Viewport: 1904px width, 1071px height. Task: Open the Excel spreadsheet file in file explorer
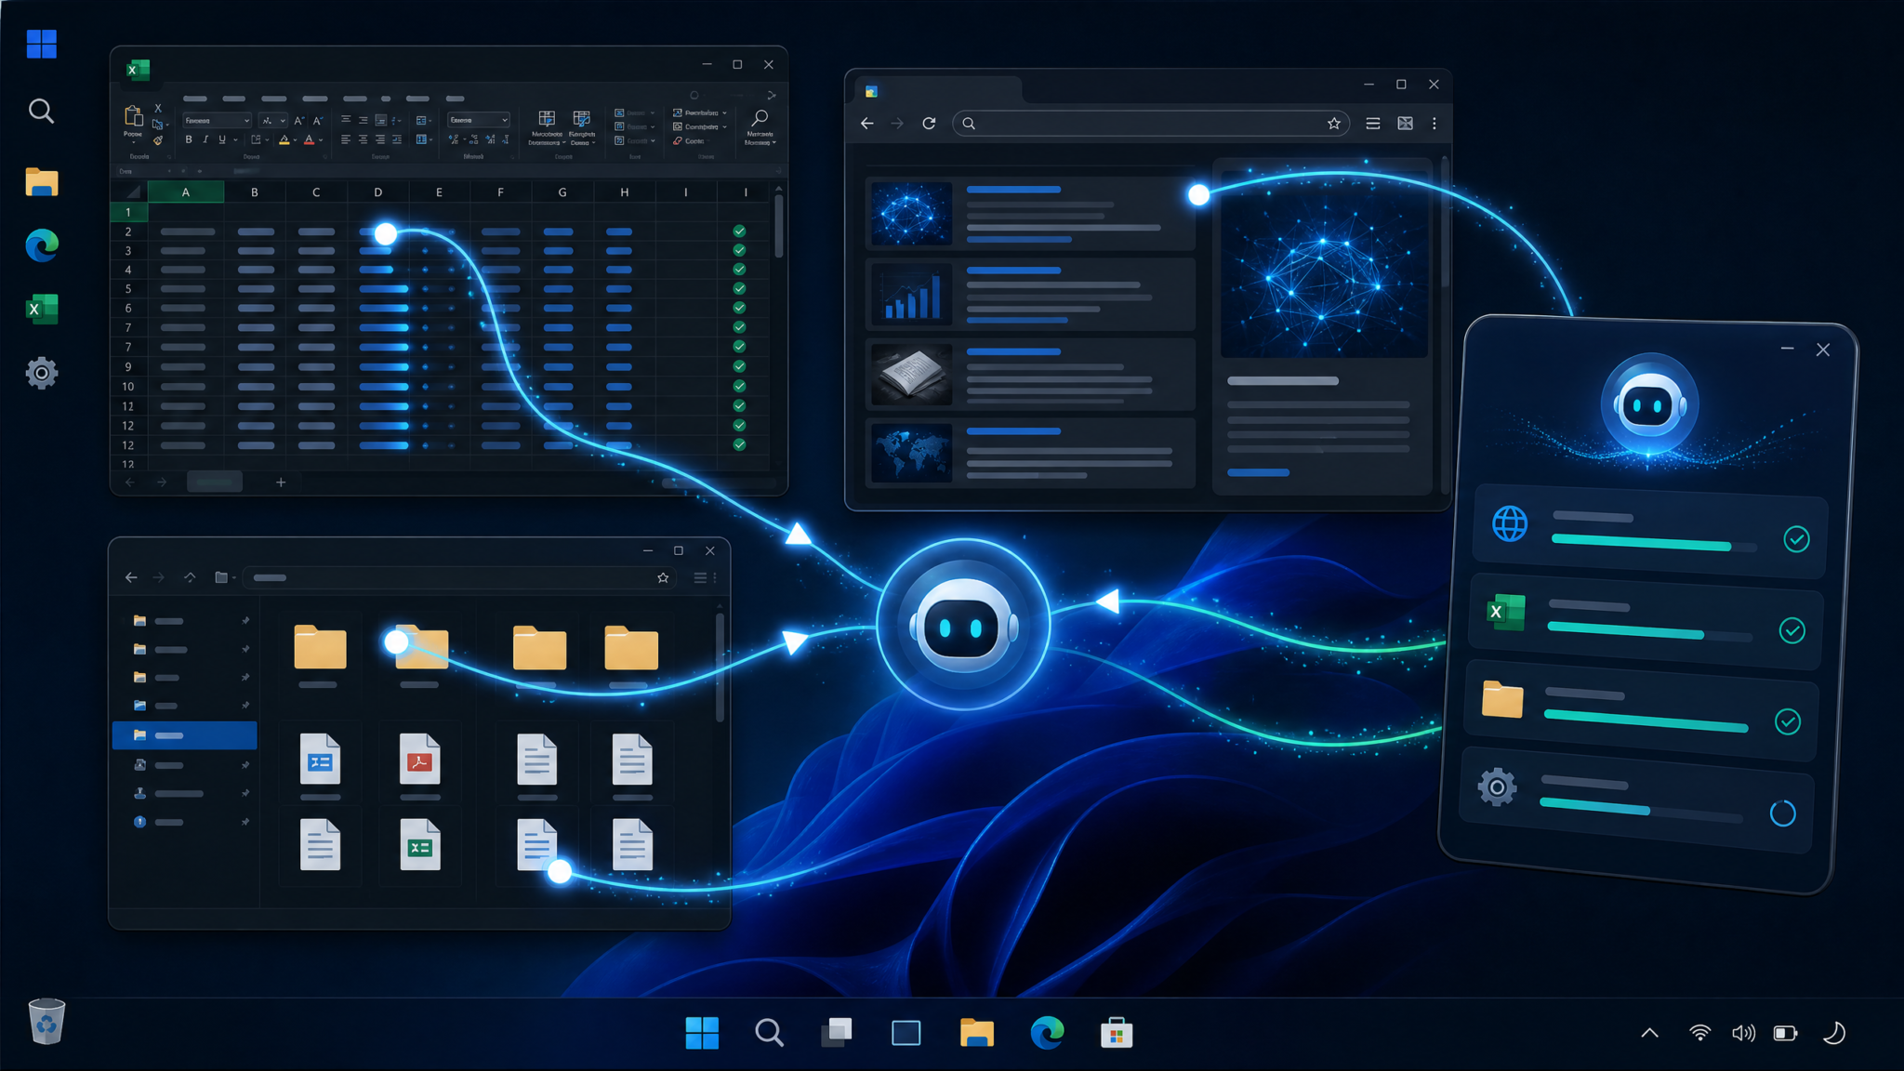pyautogui.click(x=419, y=844)
